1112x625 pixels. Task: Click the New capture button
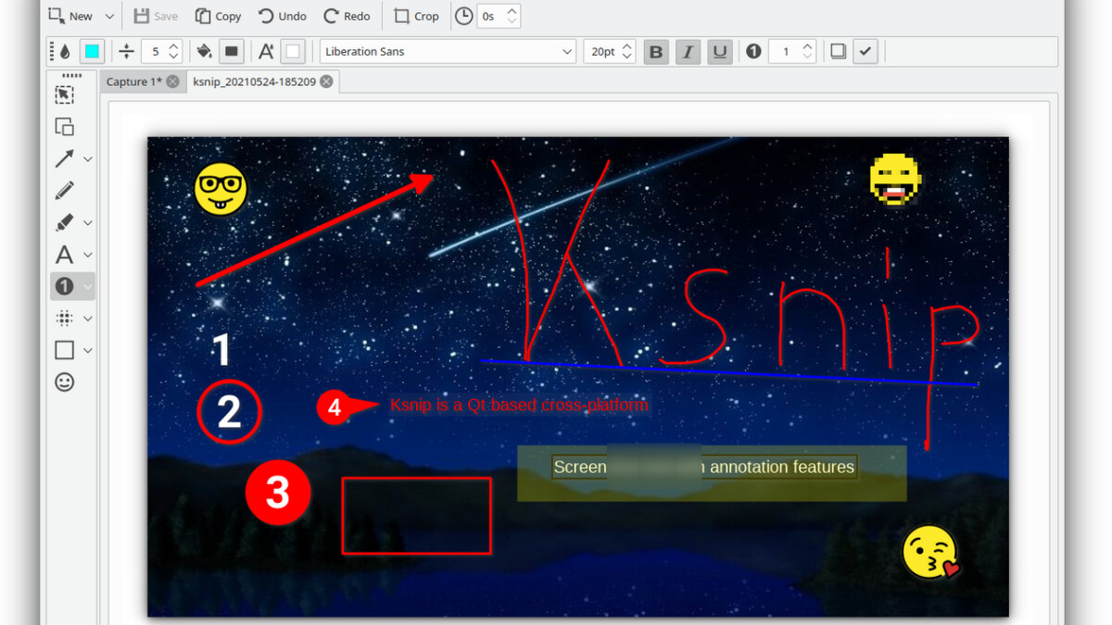coord(71,16)
